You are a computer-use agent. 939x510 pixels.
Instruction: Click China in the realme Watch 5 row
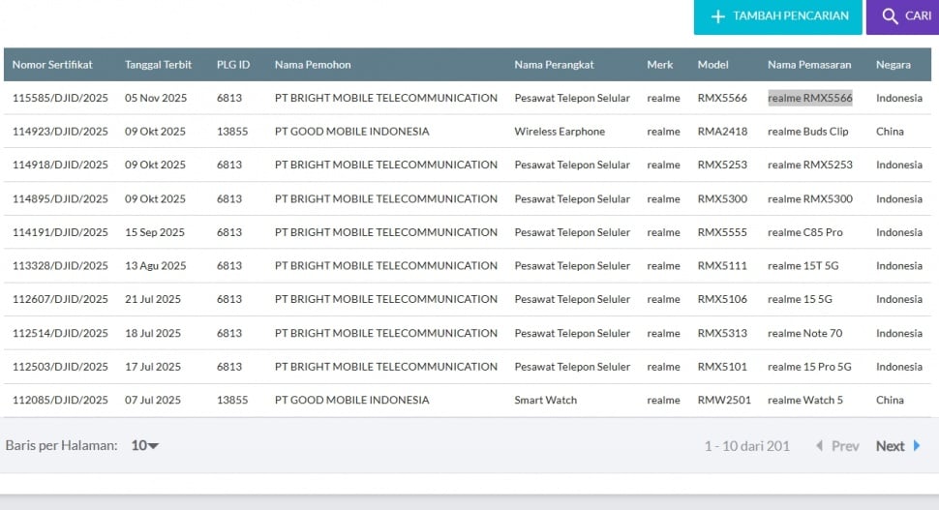click(890, 400)
